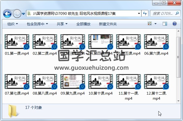Toggle the preview pane icon
The image size is (183, 121).
tap(165, 24)
